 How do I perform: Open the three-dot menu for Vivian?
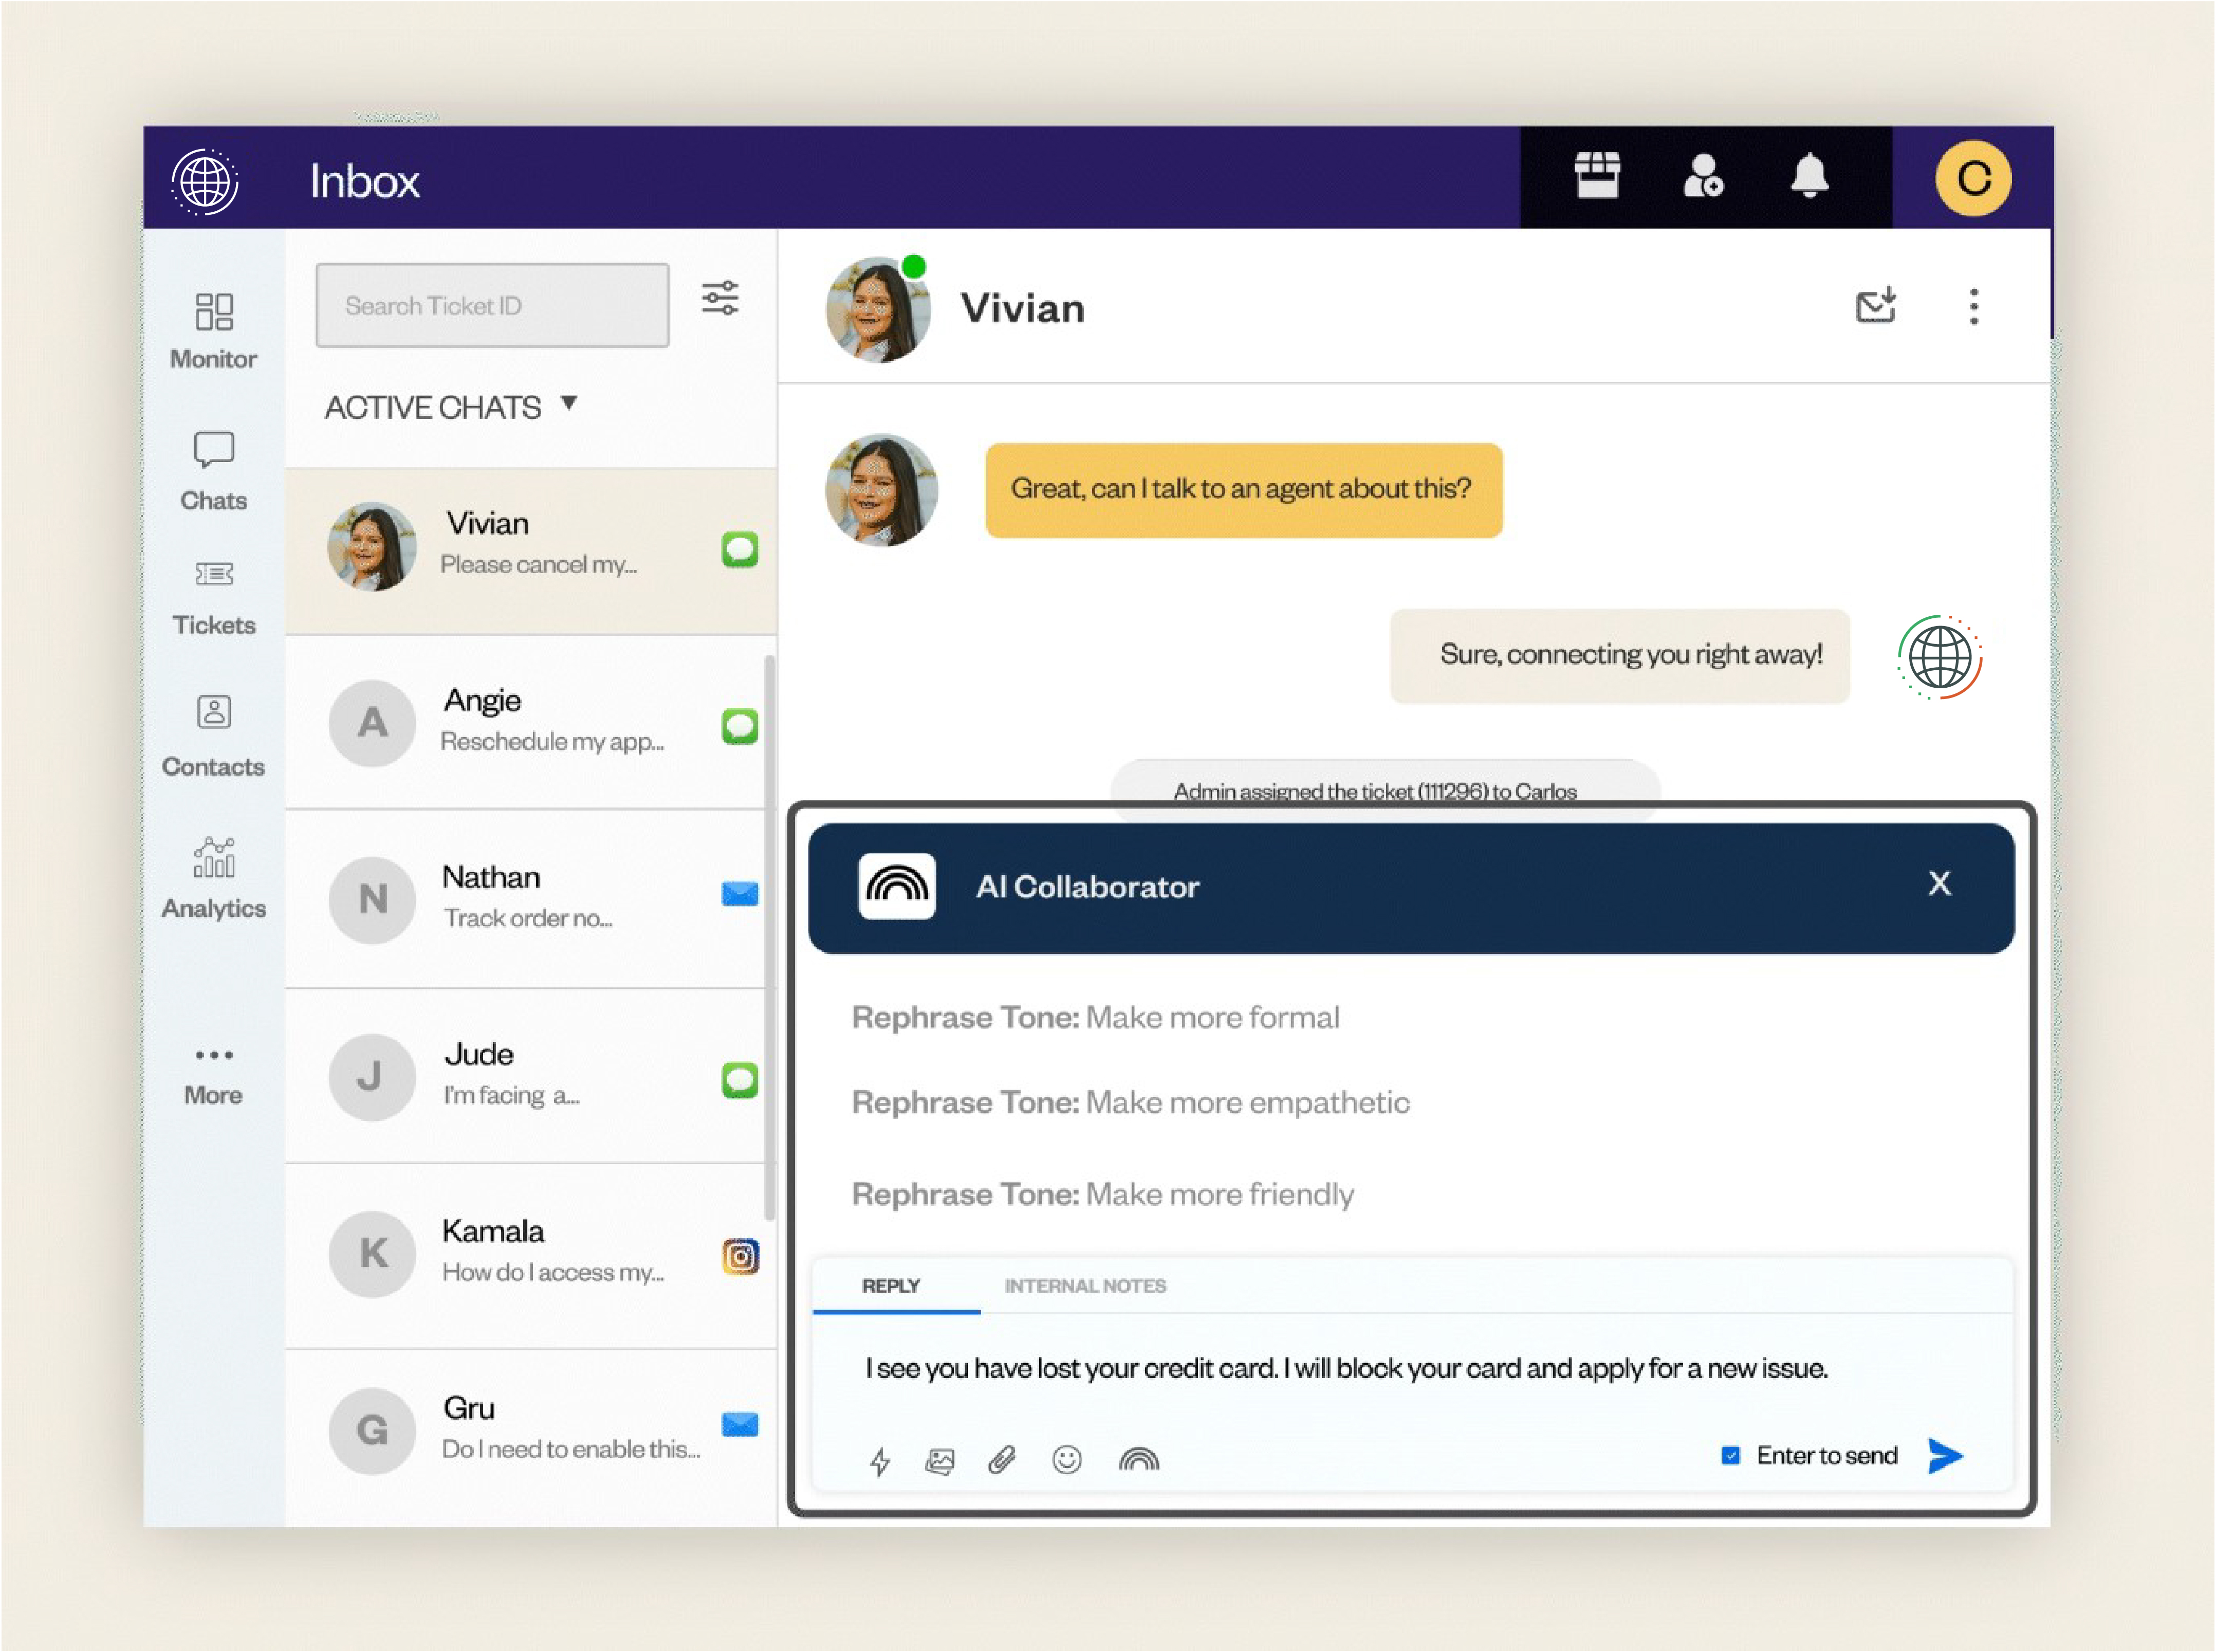pos(1973,307)
